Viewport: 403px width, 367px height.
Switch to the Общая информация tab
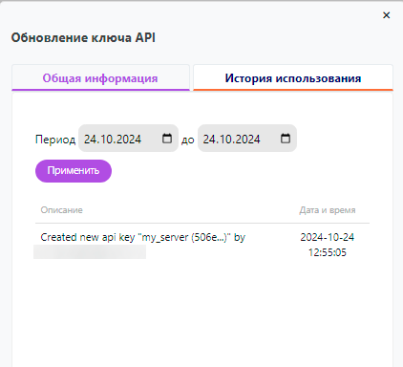(x=100, y=78)
